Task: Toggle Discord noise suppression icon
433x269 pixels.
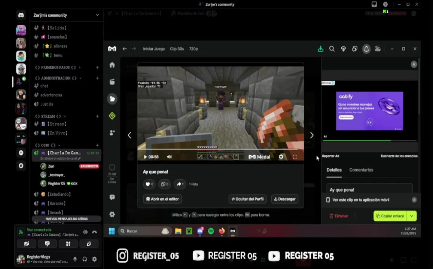Action: pos(86,232)
